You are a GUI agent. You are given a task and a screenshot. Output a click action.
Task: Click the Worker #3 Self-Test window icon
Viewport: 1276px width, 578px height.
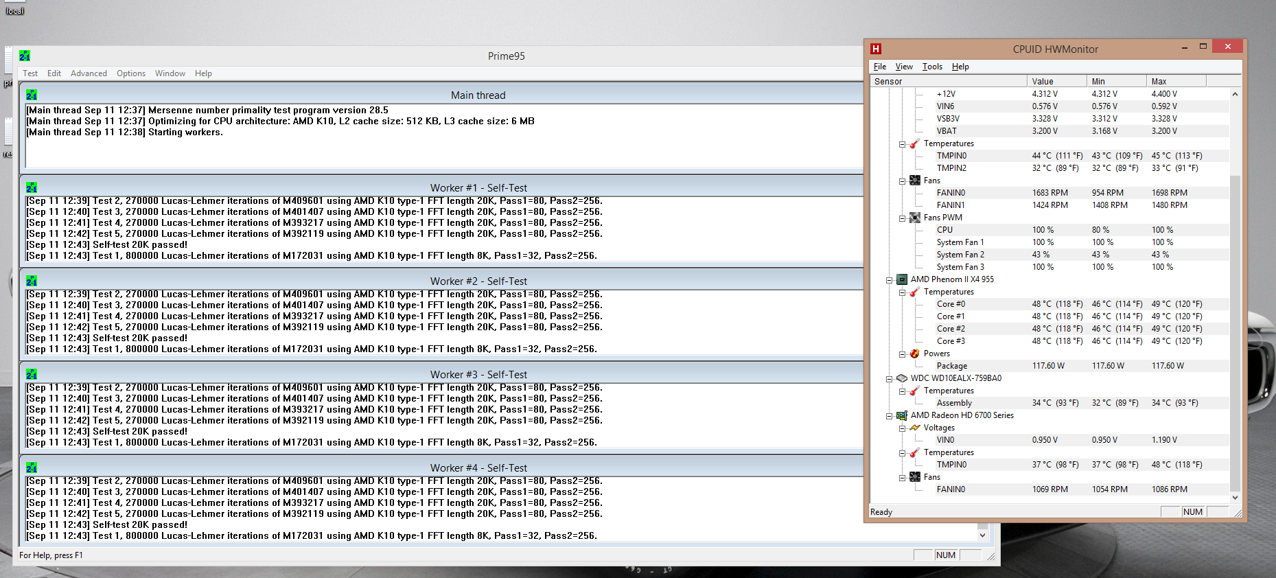(x=32, y=374)
